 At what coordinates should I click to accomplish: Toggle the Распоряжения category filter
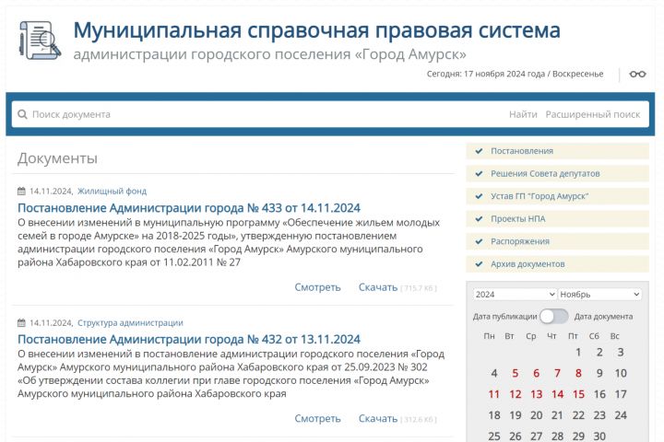[x=557, y=241]
